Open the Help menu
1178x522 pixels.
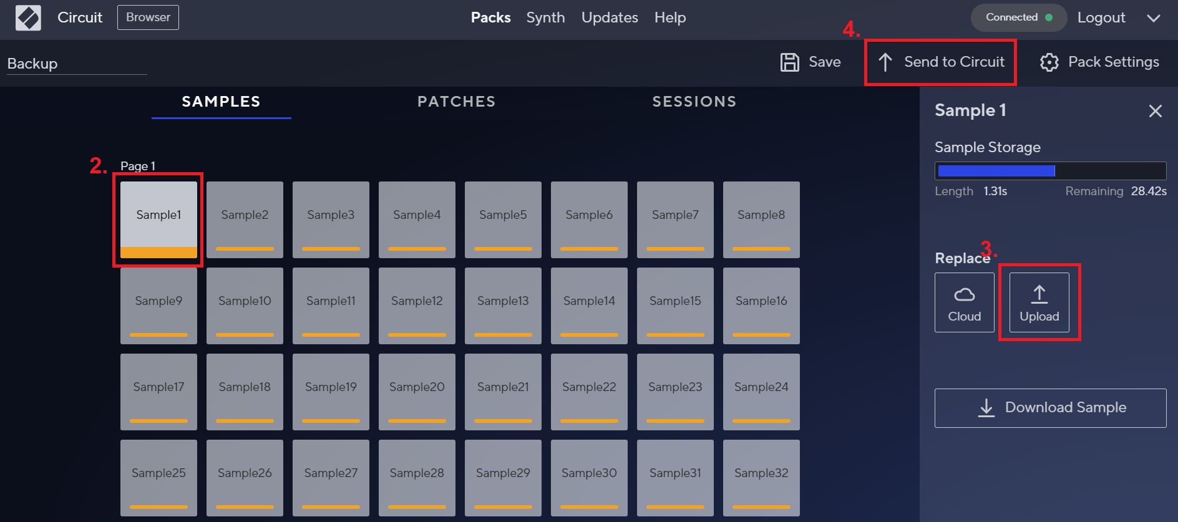point(670,17)
